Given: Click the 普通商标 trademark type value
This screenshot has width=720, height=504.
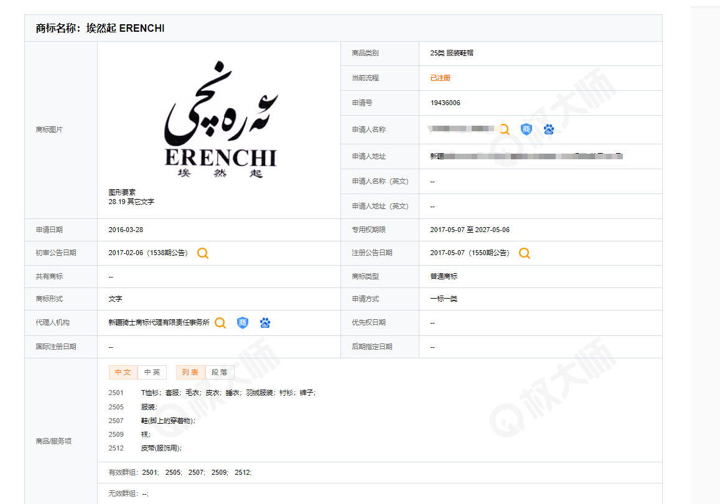Looking at the screenshot, I should (444, 276).
